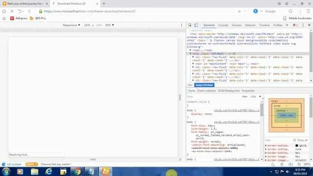Viewport: 313px width, 176px height.
Task: Go back with the back arrow
Action: 29,11
